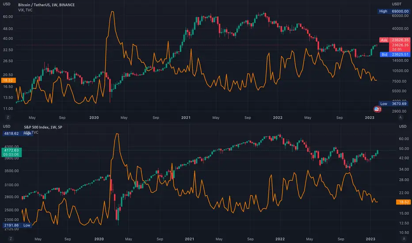Image resolution: width=412 pixels, height=243 pixels.
Task: Click the A auto-scale button on Bitcoin chart
Action: click(x=401, y=118)
